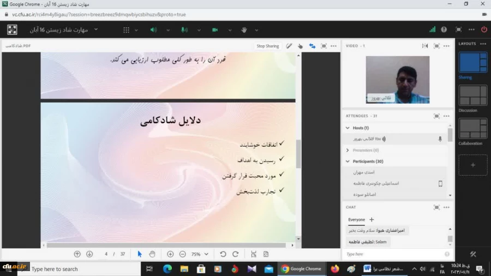
Task: Go to previous page up arrow
Action: pyautogui.click(x=77, y=254)
